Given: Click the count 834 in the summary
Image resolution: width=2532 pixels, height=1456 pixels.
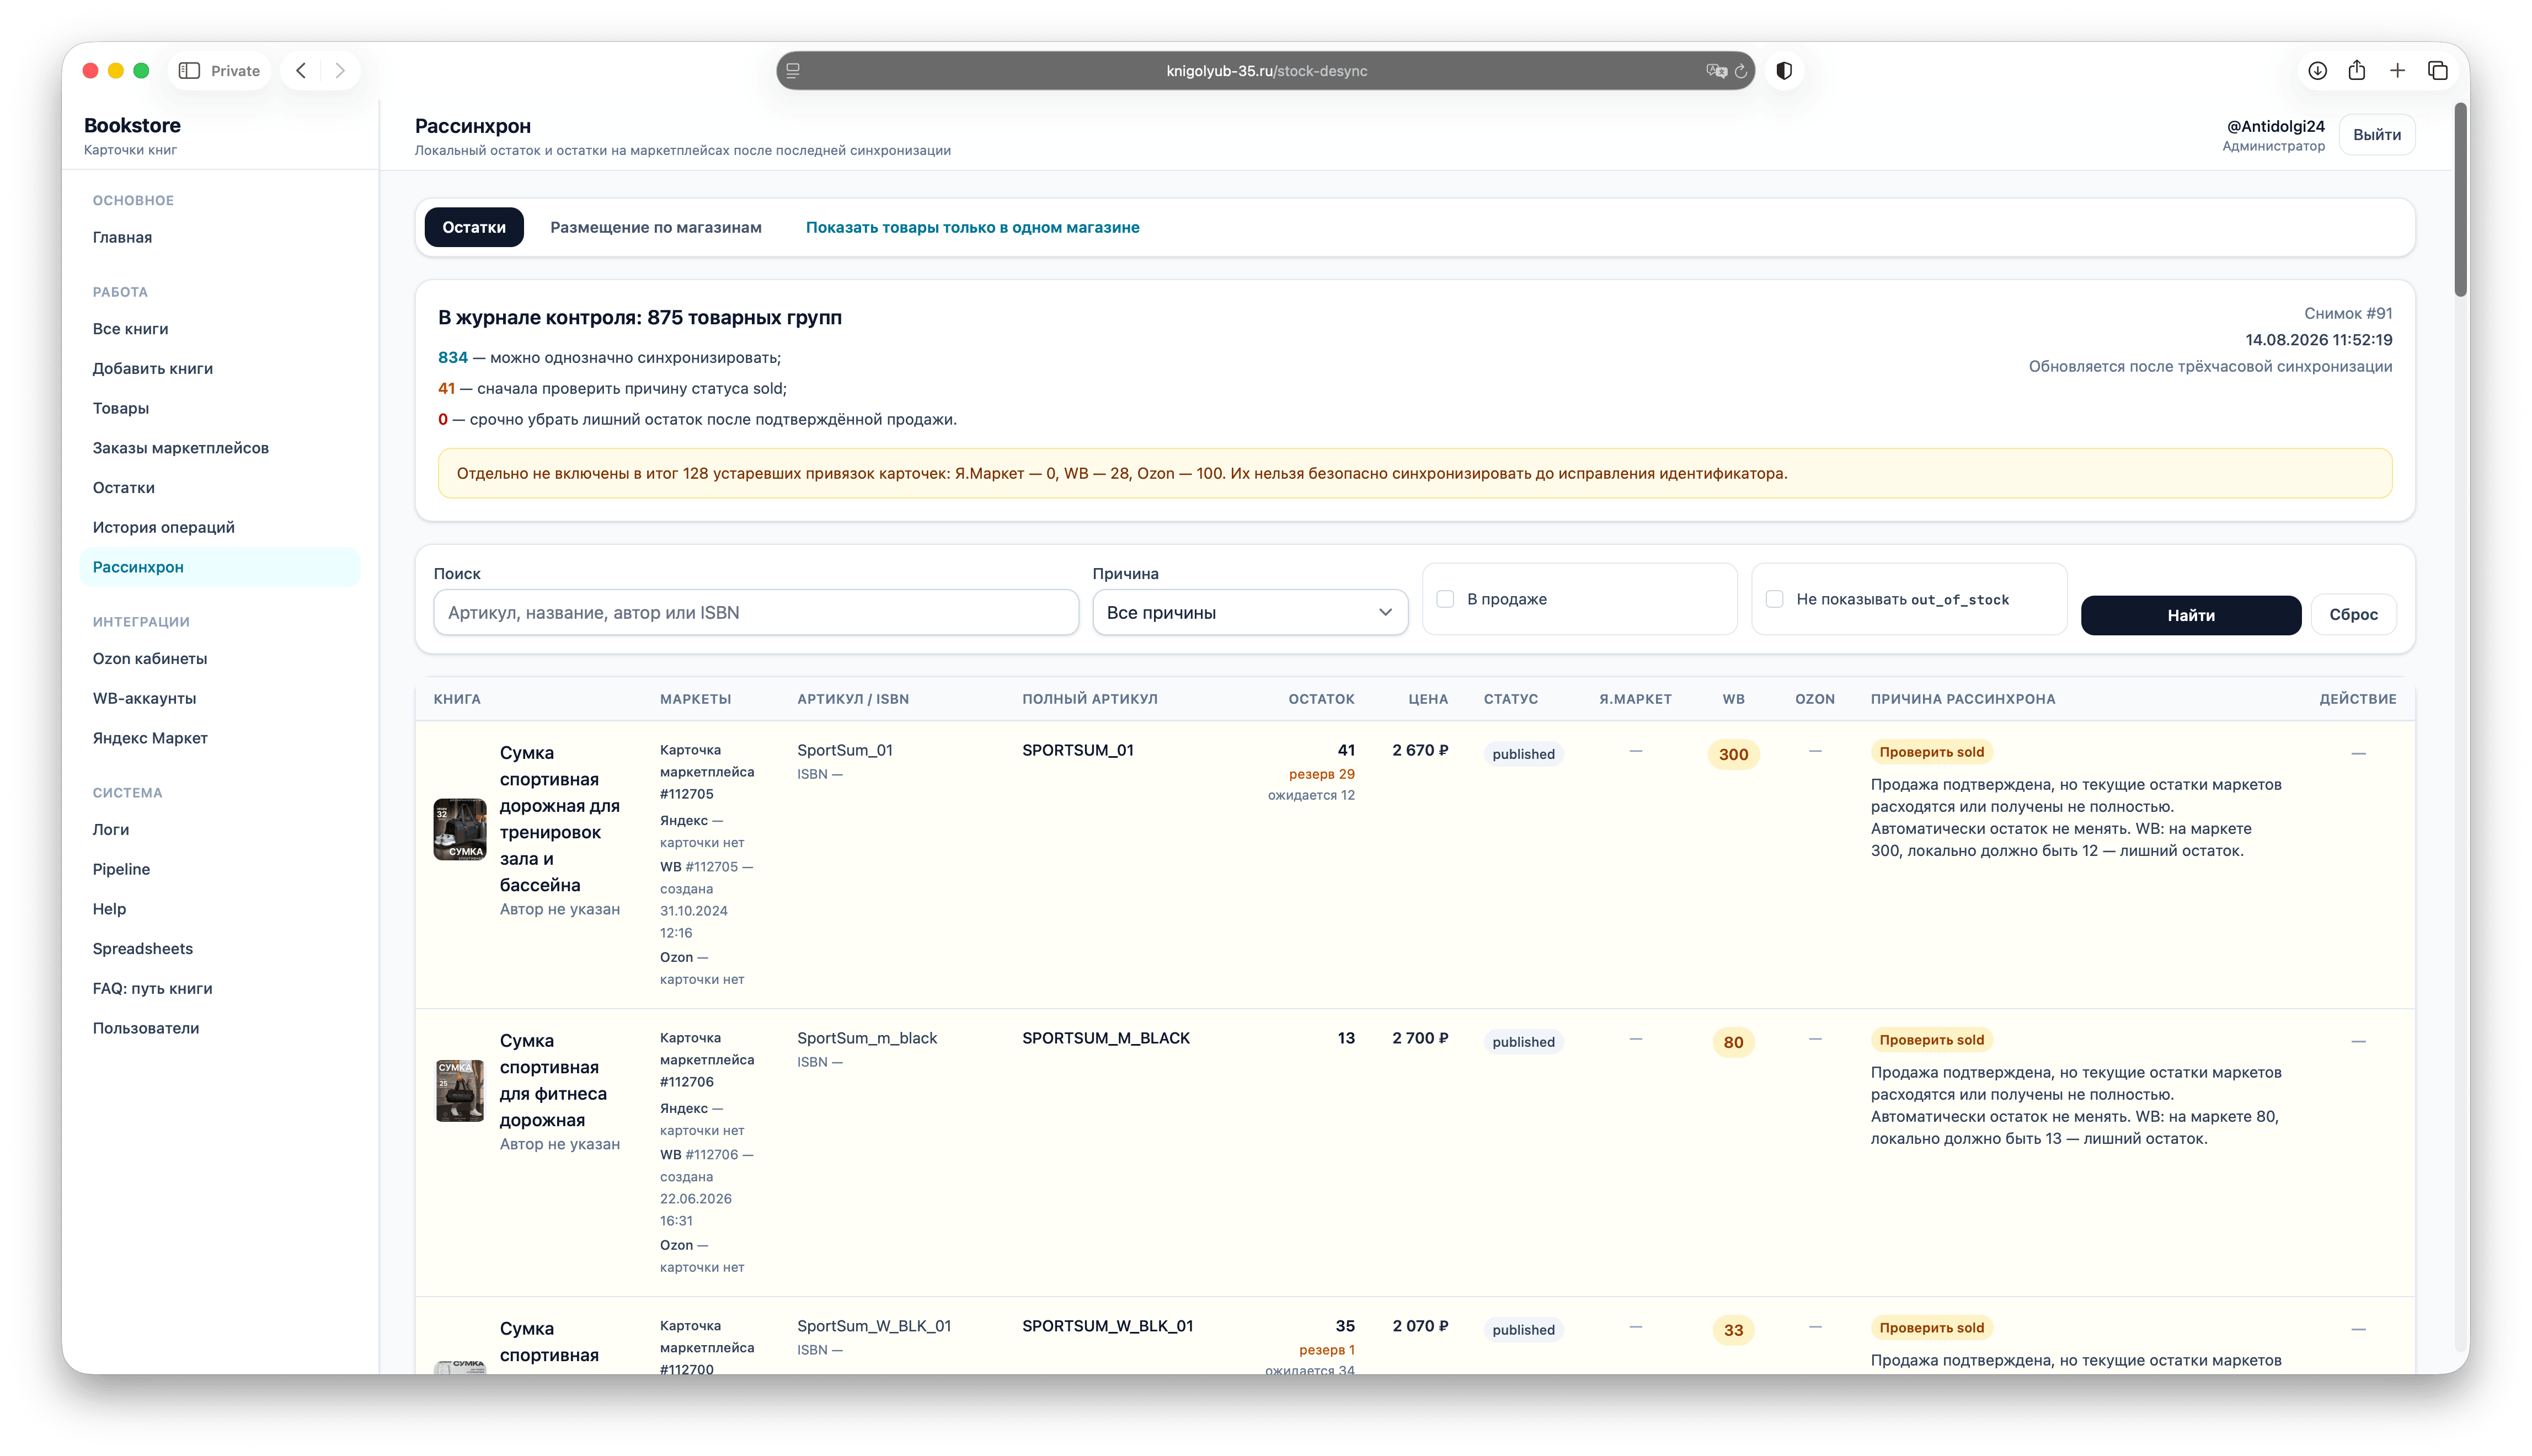Looking at the screenshot, I should click(452, 357).
